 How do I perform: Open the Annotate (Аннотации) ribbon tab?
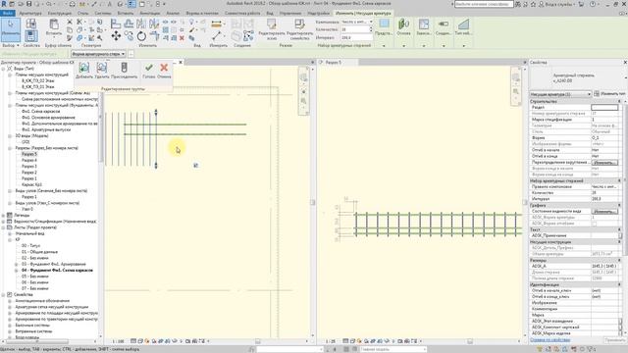[x=149, y=13]
